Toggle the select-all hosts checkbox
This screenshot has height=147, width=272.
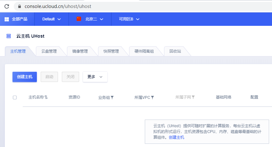15,98
